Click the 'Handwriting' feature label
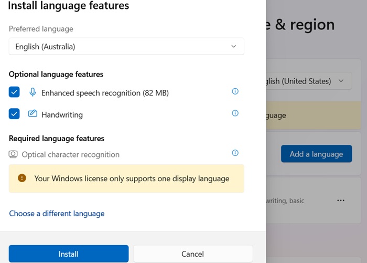The height and width of the screenshot is (263, 367). click(x=62, y=115)
